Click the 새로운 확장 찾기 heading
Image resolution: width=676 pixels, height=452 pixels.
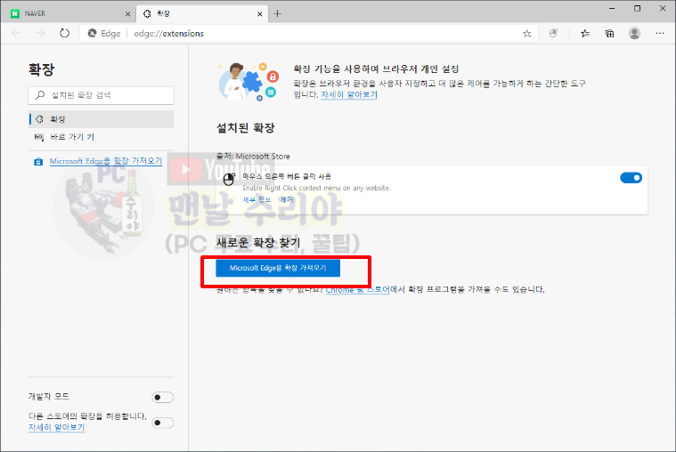[258, 243]
